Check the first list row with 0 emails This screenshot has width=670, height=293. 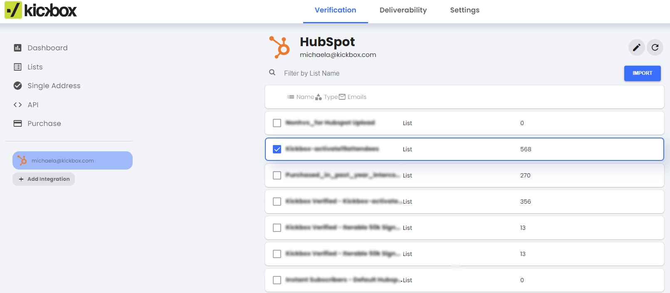(277, 123)
